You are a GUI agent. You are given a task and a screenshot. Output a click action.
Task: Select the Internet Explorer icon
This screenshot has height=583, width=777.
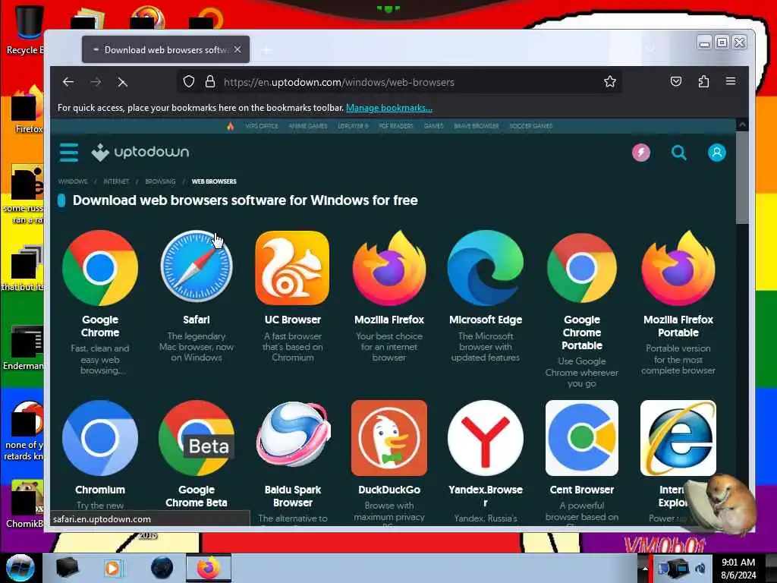(678, 438)
